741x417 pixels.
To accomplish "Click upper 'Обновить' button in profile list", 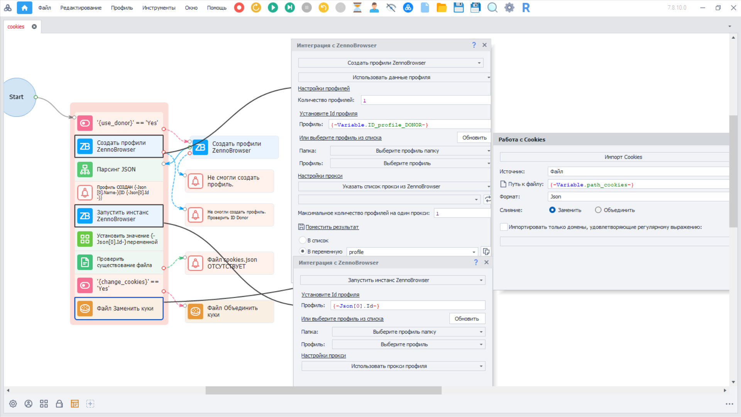I will pyautogui.click(x=474, y=138).
